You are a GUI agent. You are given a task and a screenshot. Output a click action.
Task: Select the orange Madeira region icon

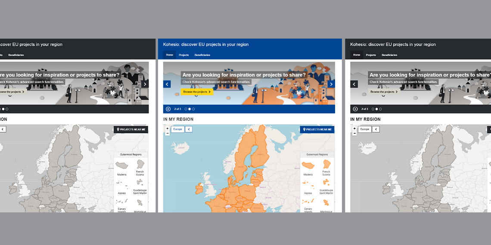[308, 165]
